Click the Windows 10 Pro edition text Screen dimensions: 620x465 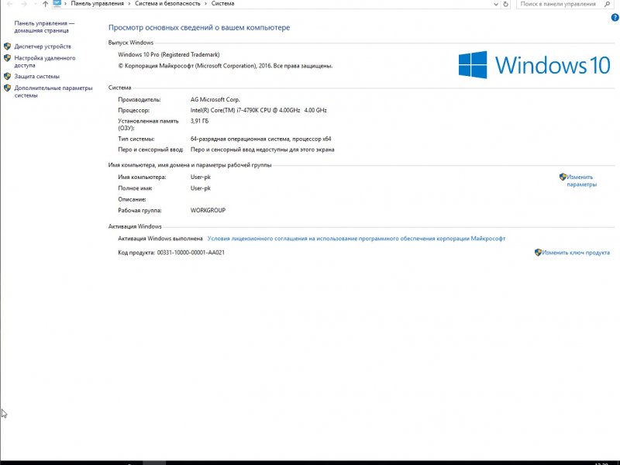tap(169, 54)
